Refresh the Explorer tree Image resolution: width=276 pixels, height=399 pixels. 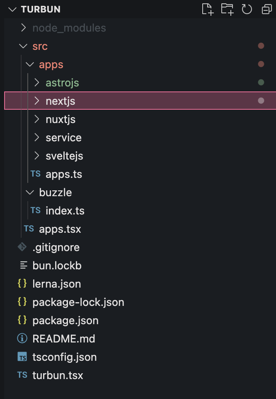(x=247, y=10)
